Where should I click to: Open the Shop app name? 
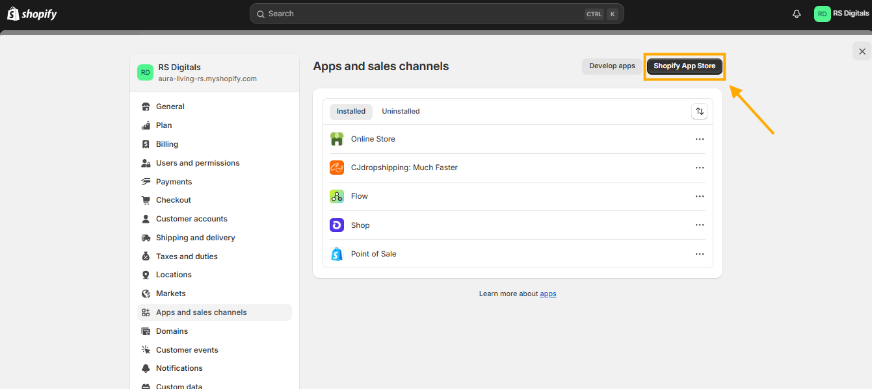pyautogui.click(x=360, y=225)
